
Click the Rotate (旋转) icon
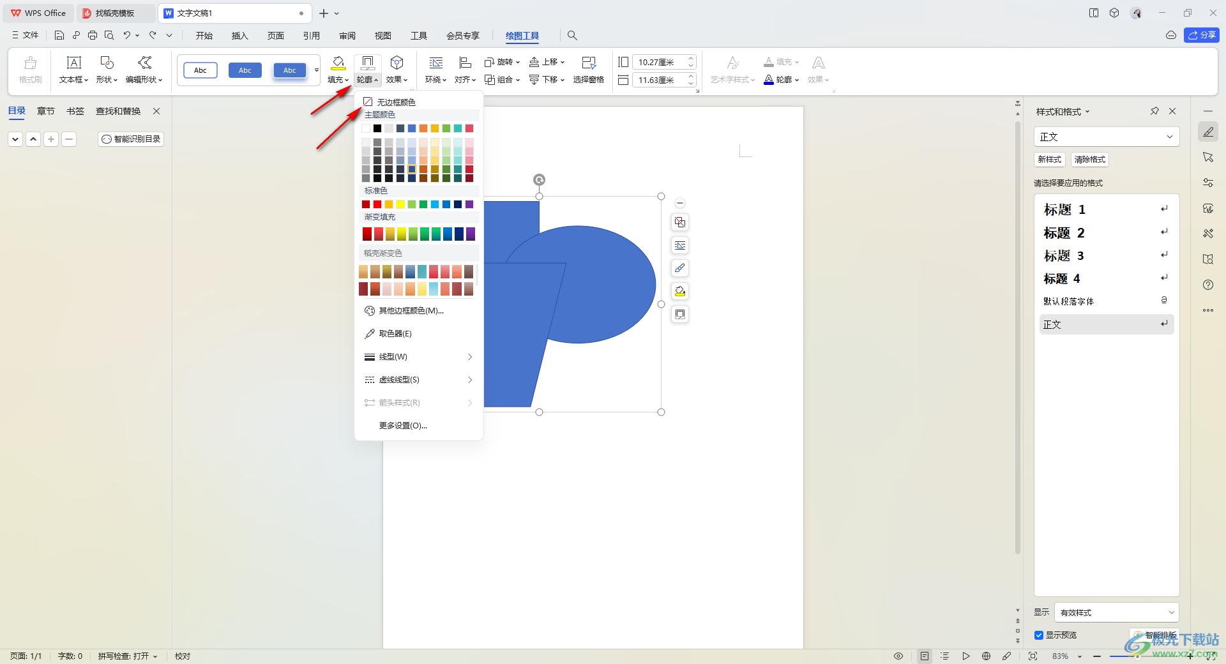(490, 62)
